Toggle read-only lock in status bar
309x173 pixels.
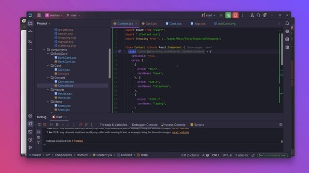coord(253,155)
